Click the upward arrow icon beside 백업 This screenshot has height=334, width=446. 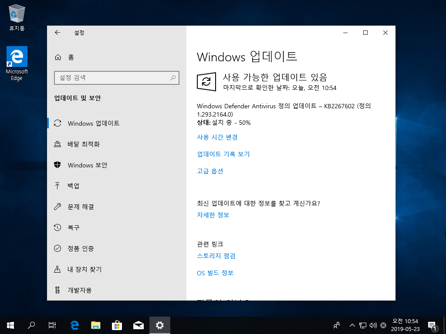click(x=57, y=186)
